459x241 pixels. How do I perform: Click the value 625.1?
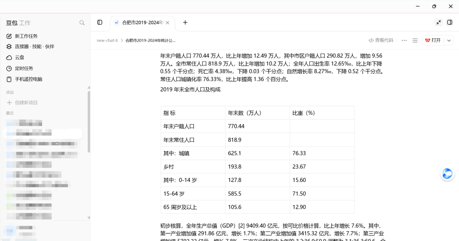click(235, 153)
